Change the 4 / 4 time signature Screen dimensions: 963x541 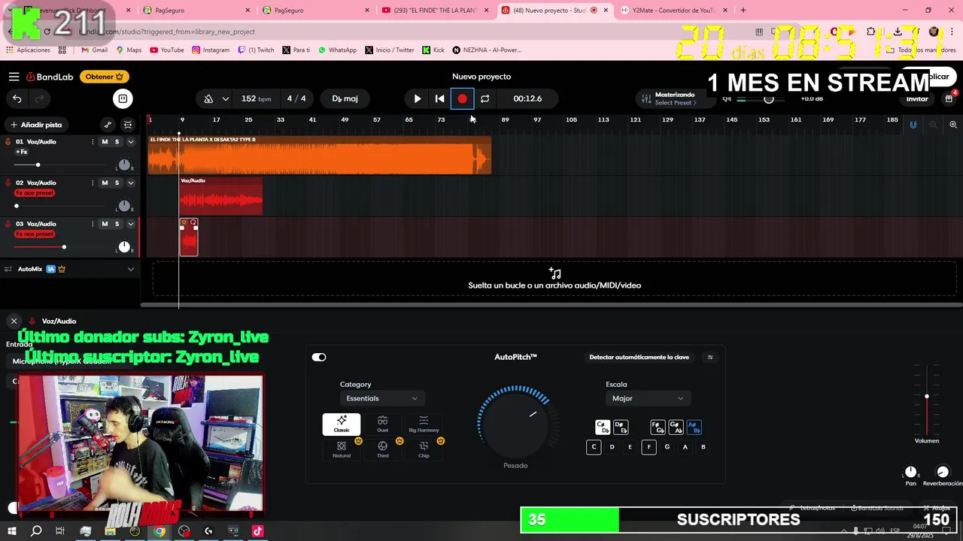296,98
